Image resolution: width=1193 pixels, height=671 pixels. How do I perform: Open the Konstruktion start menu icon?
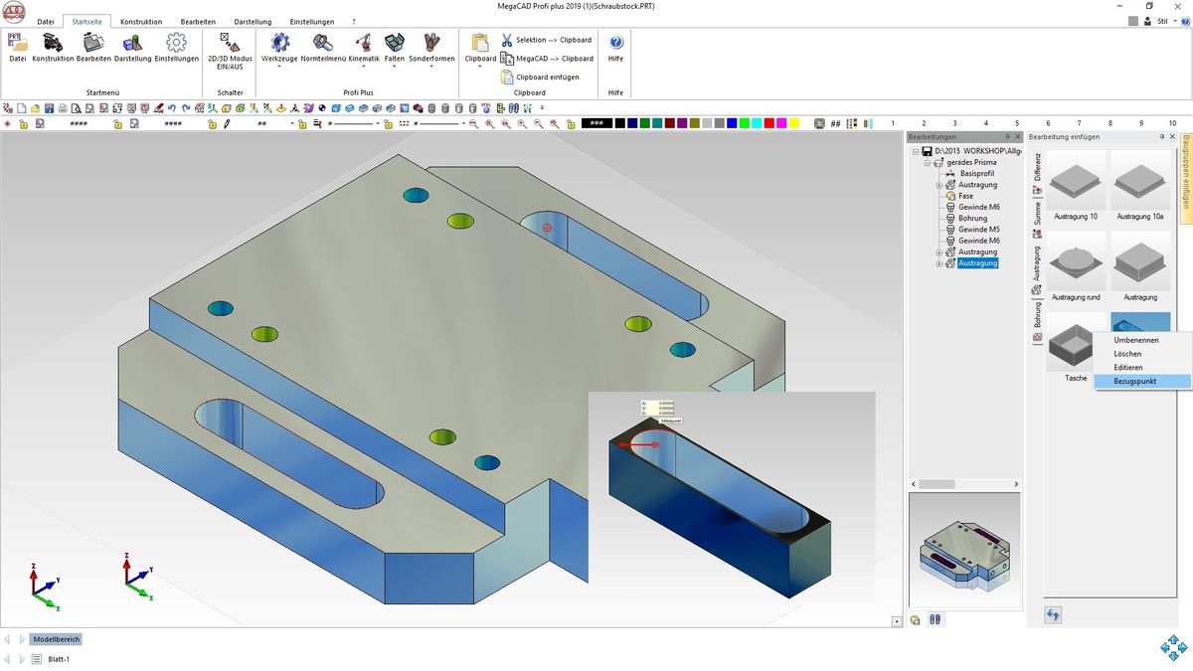(x=53, y=47)
